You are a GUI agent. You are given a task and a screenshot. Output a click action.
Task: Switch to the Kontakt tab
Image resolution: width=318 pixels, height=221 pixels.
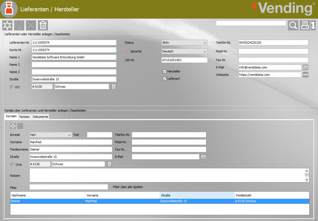pyautogui.click(x=11, y=116)
